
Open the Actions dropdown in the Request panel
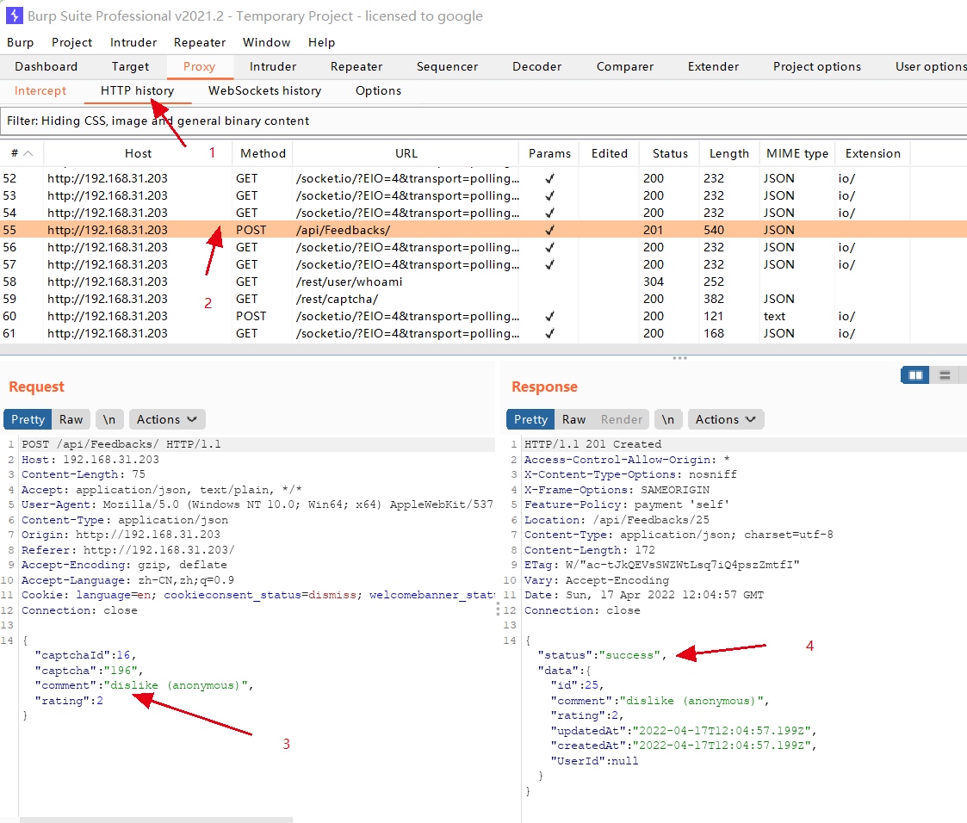[166, 419]
